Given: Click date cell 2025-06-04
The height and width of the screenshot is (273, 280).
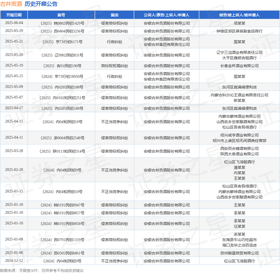Looking at the screenshot, I should [x=14, y=23].
